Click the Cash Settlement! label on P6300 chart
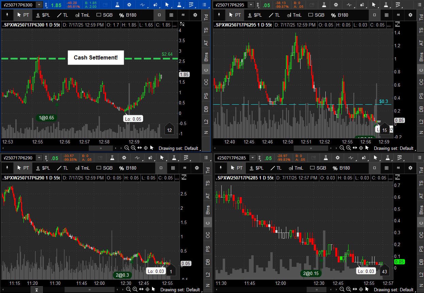The image size is (424, 293). (x=96, y=57)
